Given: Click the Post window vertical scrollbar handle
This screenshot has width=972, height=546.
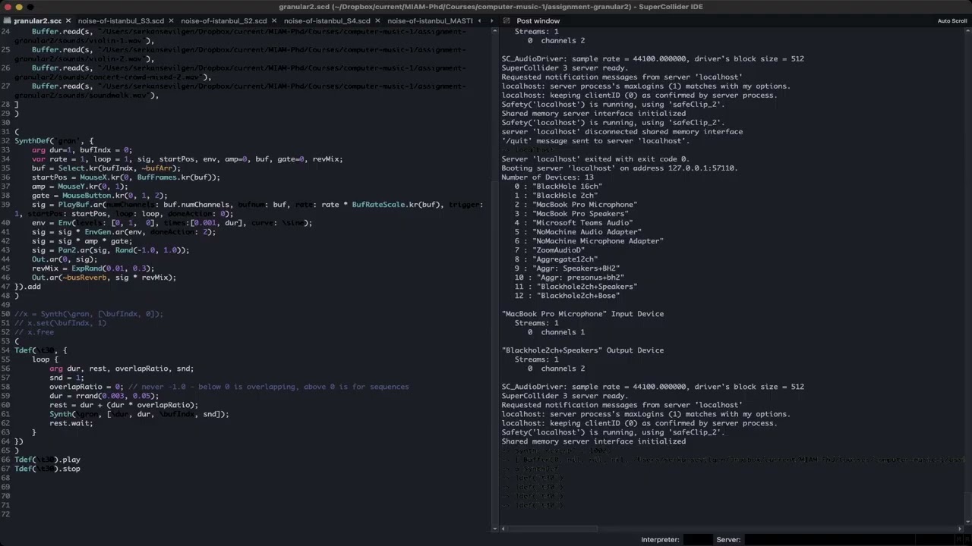Looking at the screenshot, I should 967,504.
